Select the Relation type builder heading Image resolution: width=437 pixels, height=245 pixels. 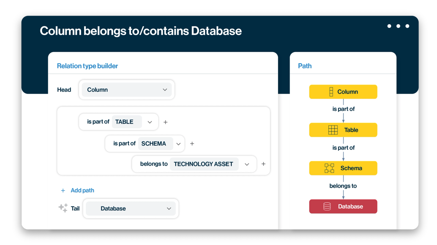point(87,66)
